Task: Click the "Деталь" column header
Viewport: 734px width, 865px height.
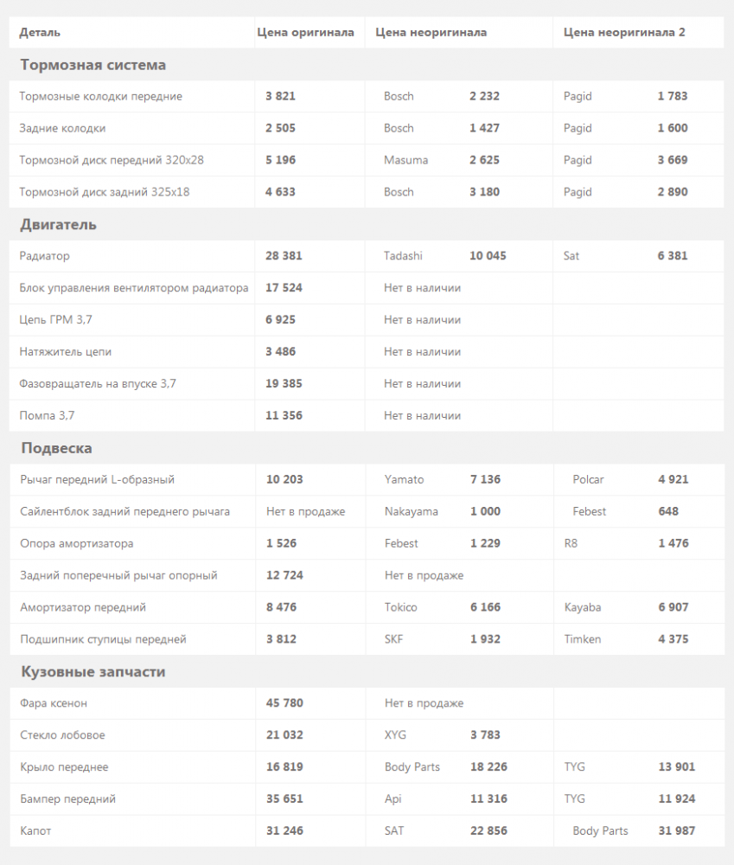Action: 40,33
